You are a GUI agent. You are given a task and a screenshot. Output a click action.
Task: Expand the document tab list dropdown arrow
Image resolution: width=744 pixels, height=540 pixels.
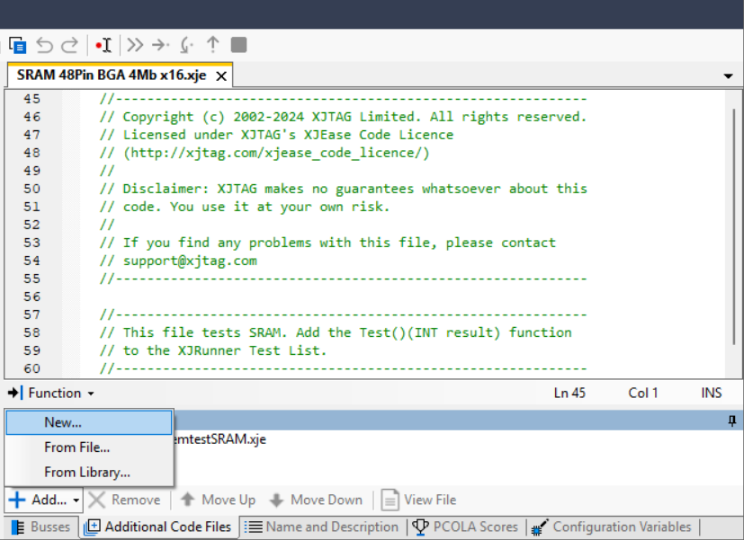pos(728,76)
